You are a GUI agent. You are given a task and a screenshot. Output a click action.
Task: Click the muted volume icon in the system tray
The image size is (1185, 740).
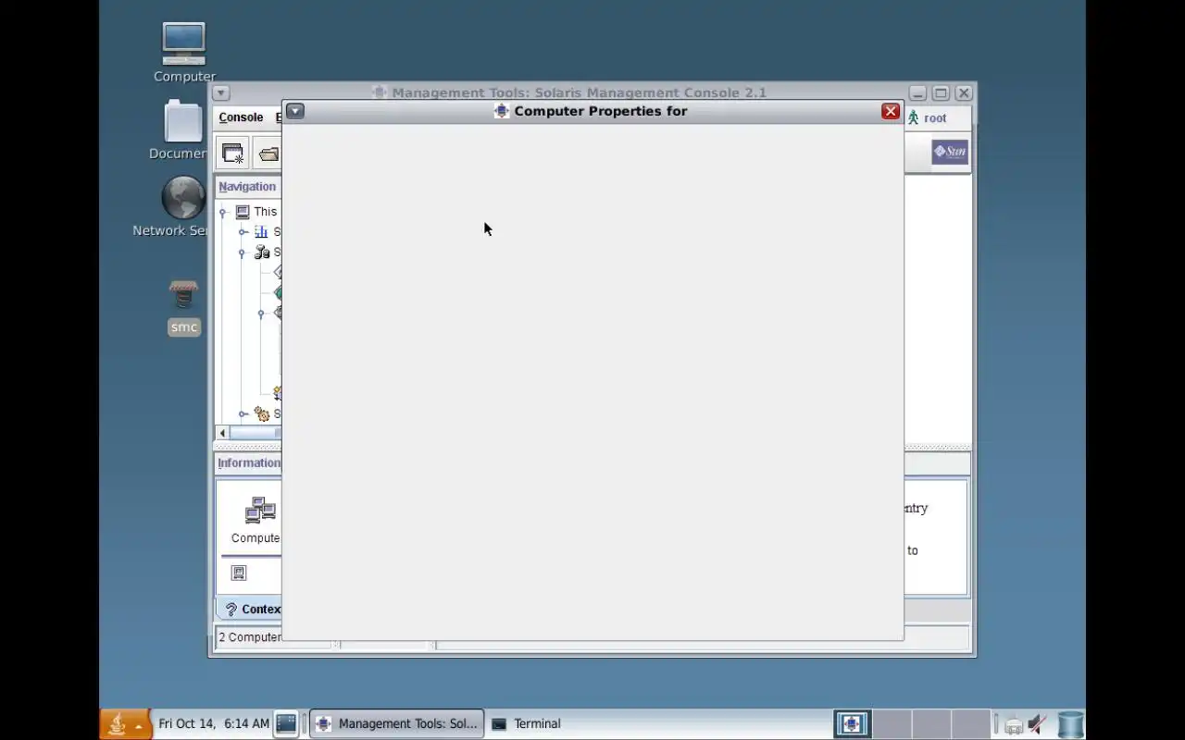1037,724
